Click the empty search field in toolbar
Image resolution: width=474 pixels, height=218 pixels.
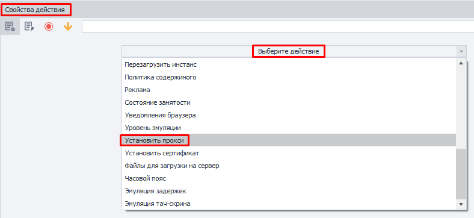click(x=278, y=26)
